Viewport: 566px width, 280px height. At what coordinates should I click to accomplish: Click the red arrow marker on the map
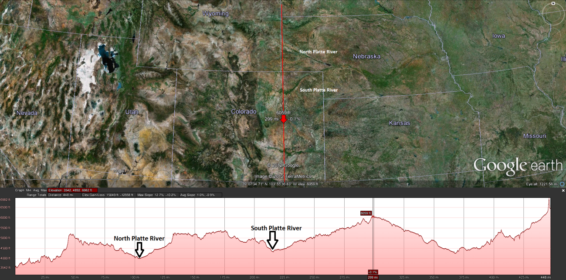click(x=284, y=118)
